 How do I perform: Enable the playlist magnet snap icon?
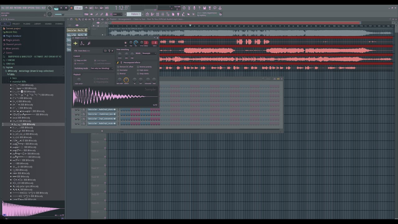pos(71,19)
